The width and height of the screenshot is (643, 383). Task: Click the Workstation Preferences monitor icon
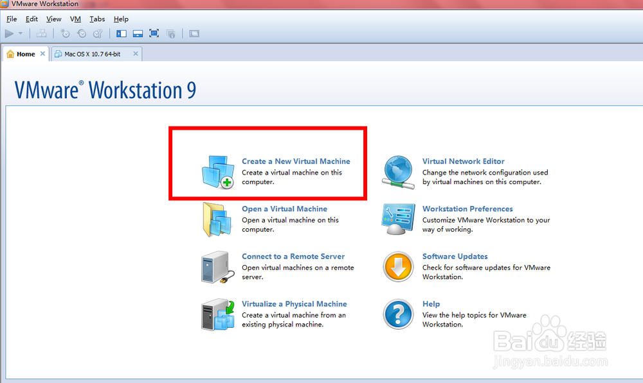pyautogui.click(x=398, y=219)
